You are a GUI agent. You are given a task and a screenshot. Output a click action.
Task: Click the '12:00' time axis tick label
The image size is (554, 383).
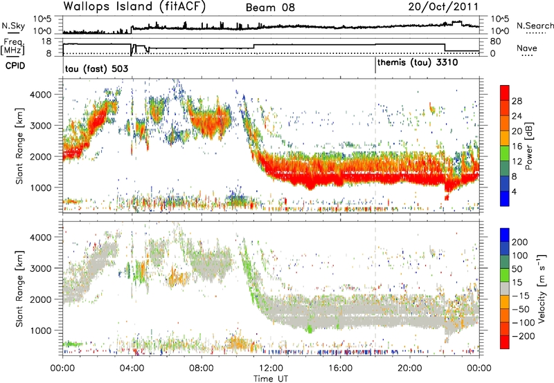271,368
